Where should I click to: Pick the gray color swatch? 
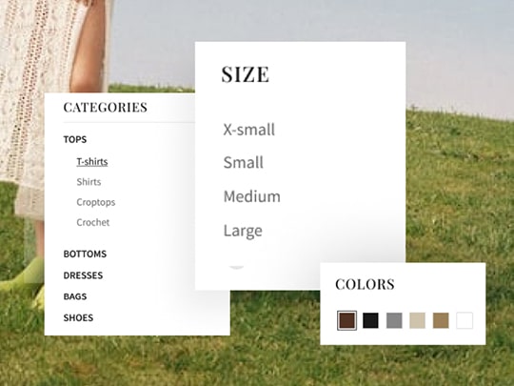(x=394, y=320)
